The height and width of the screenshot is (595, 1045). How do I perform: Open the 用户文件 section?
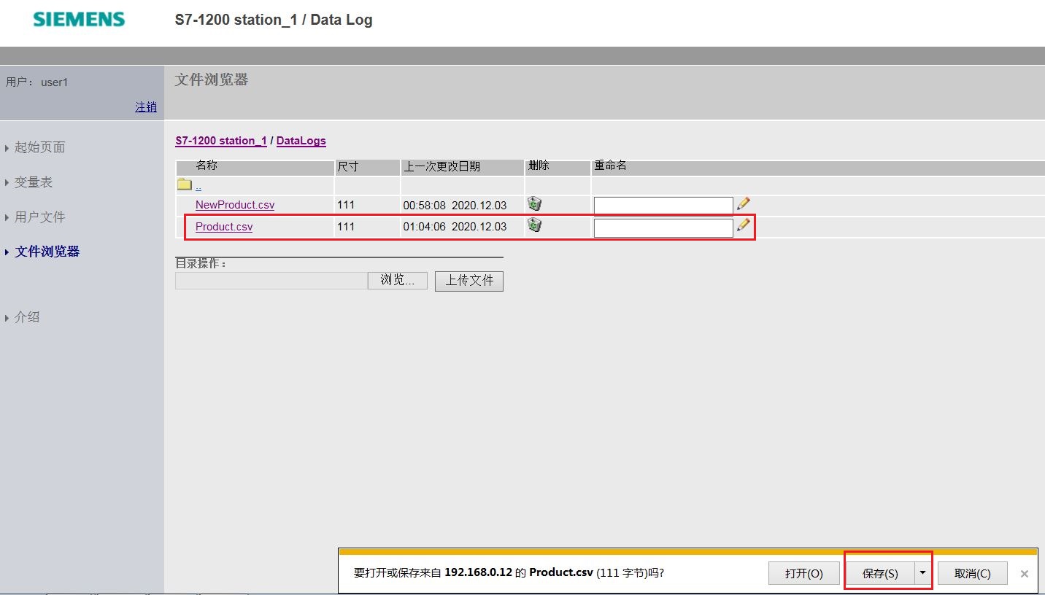coord(40,217)
